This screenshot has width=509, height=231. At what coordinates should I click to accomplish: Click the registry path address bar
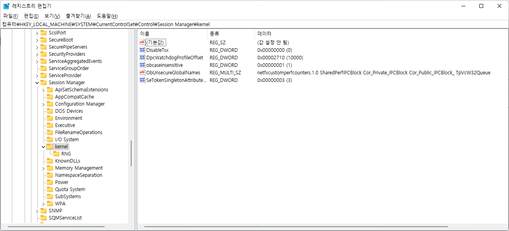[x=254, y=24]
